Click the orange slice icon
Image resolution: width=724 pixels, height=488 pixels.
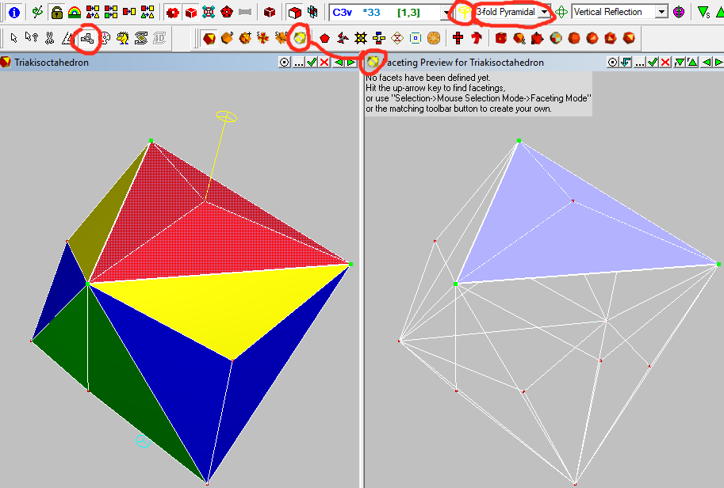(x=434, y=38)
